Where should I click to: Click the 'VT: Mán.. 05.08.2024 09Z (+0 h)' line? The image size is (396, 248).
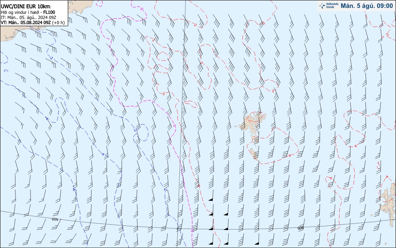tap(32, 23)
